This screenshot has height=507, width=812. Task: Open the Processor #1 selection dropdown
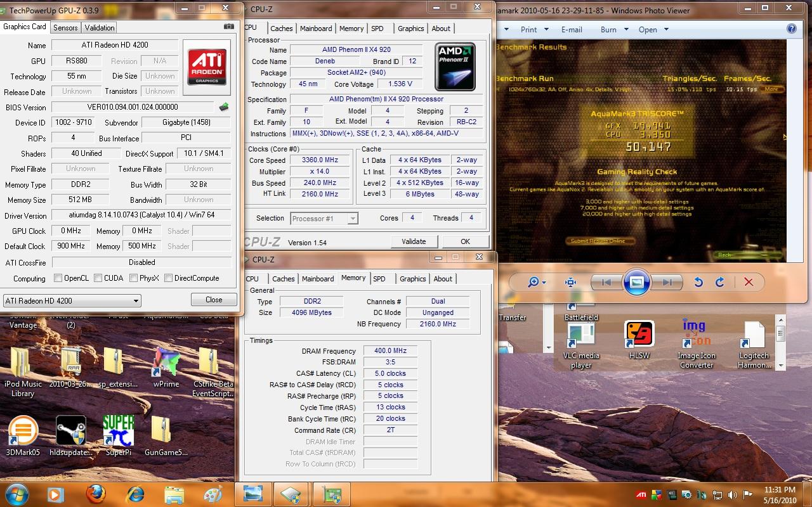[324, 219]
